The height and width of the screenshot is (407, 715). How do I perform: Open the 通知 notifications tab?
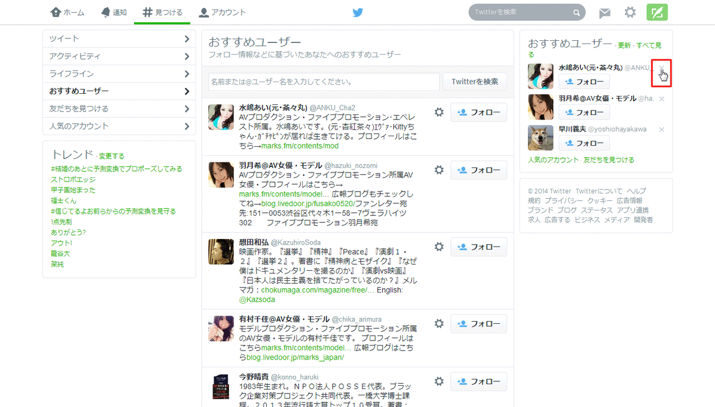pos(114,12)
